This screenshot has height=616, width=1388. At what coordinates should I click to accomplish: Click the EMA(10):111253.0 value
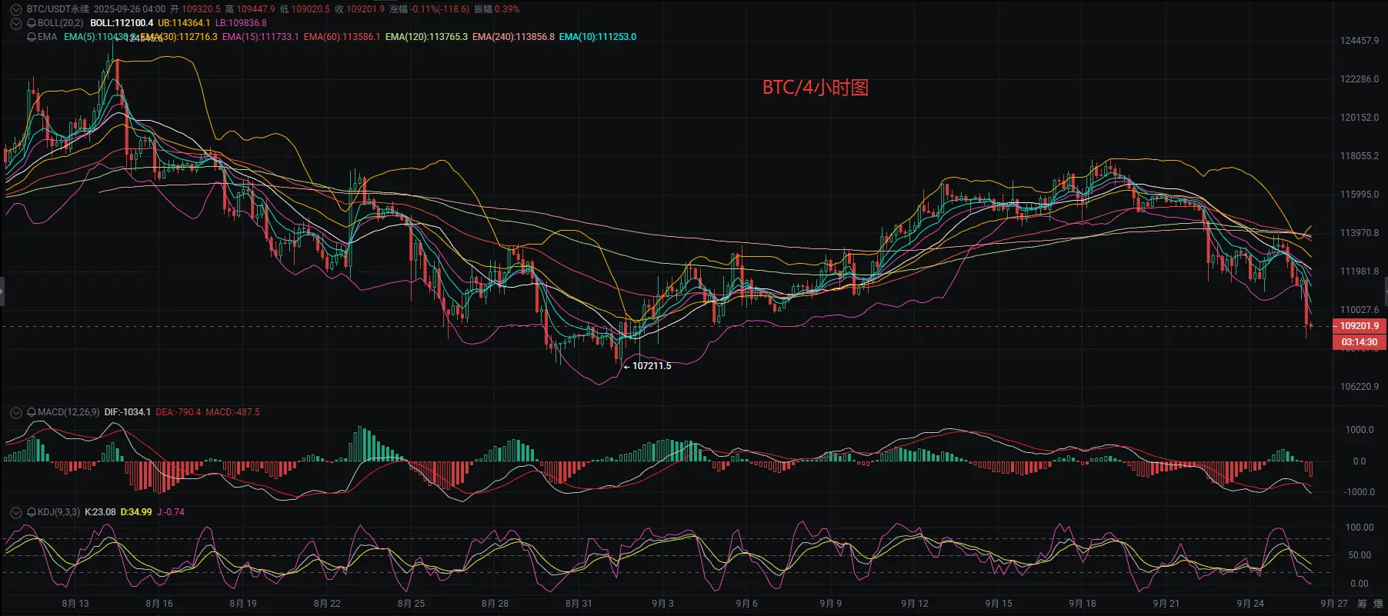click(x=598, y=37)
